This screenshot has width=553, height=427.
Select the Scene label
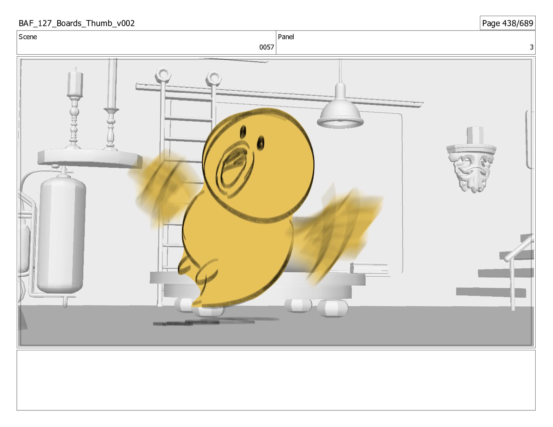pos(28,37)
